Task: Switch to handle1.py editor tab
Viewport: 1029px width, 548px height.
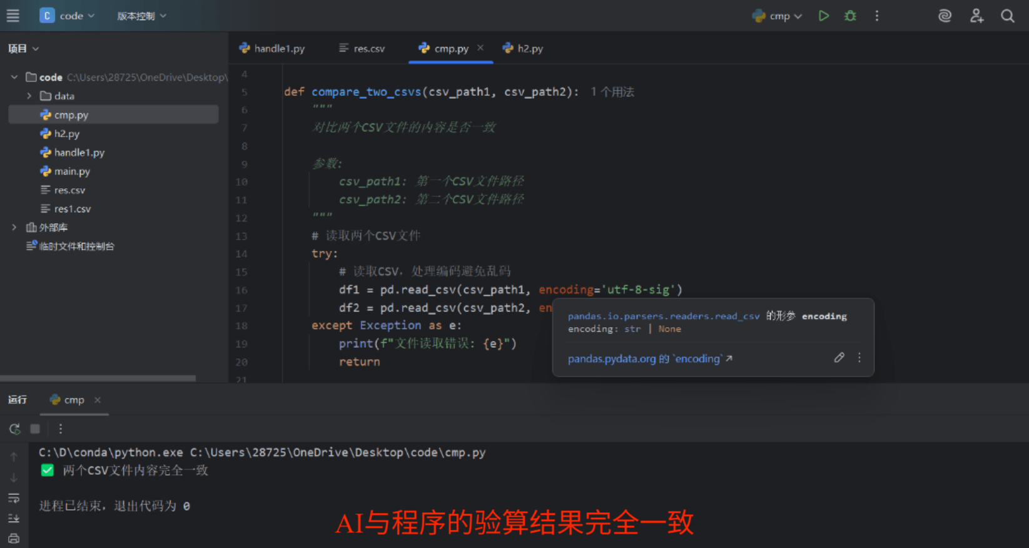Action: coord(272,48)
